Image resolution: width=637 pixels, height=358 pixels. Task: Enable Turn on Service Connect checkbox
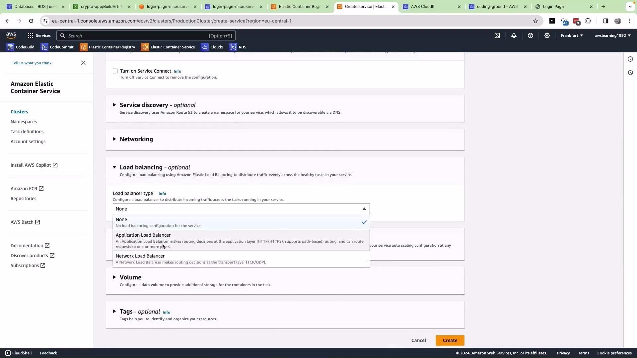click(x=115, y=71)
